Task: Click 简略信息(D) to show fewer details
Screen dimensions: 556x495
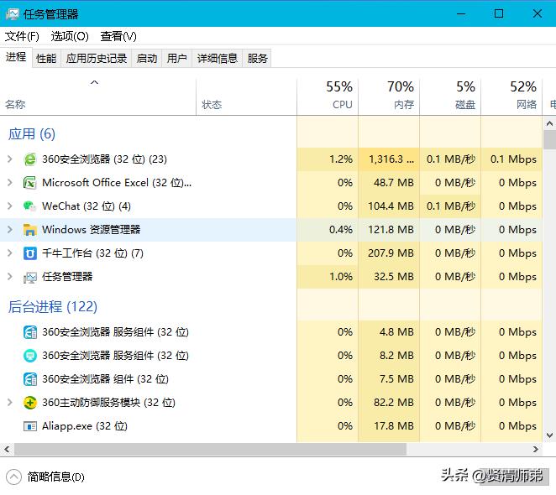Action: (x=56, y=477)
